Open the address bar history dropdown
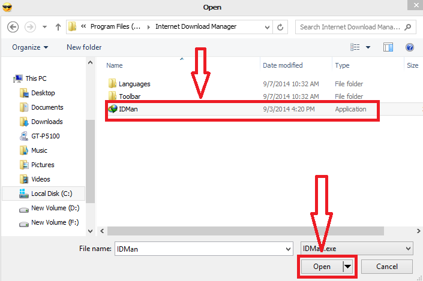The width and height of the screenshot is (423, 281). click(x=267, y=27)
